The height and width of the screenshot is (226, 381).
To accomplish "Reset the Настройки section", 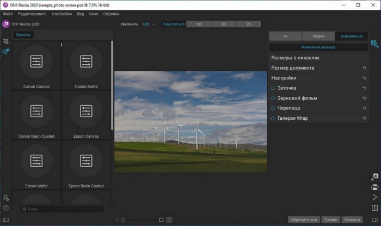I will click(364, 78).
